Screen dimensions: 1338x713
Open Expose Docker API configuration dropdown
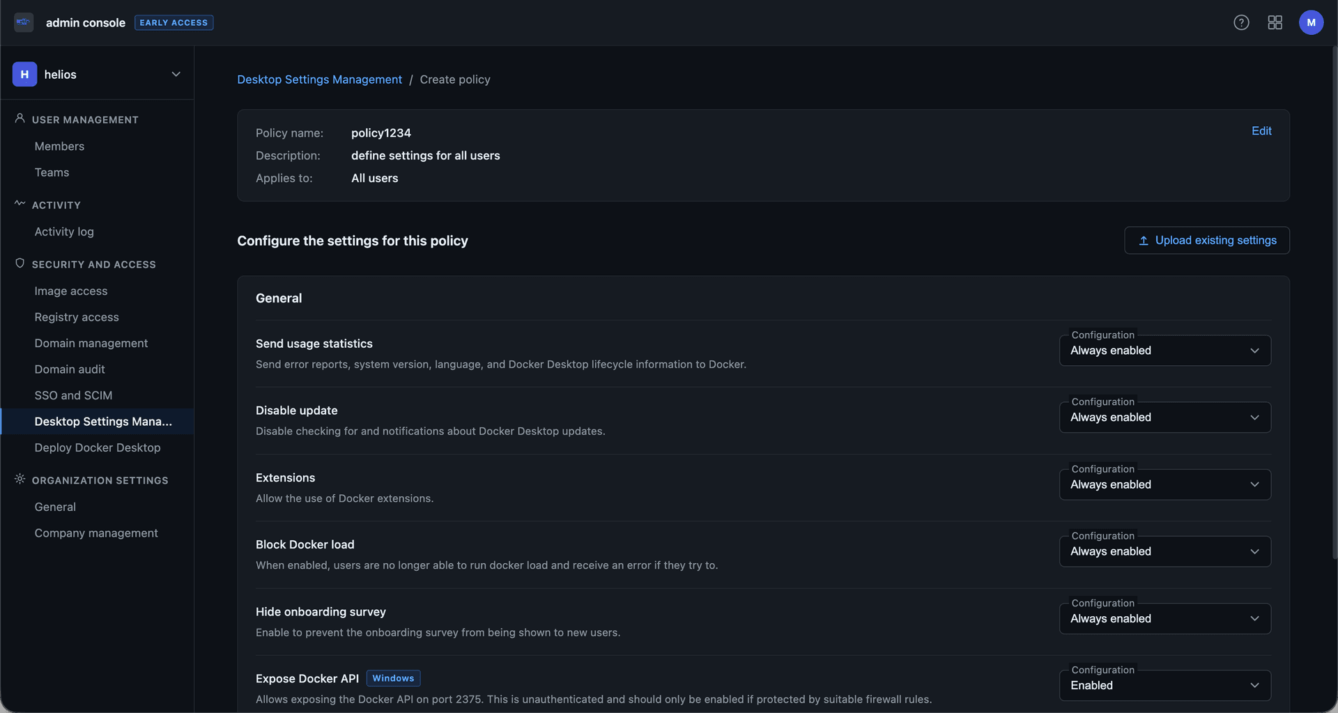pyautogui.click(x=1164, y=685)
